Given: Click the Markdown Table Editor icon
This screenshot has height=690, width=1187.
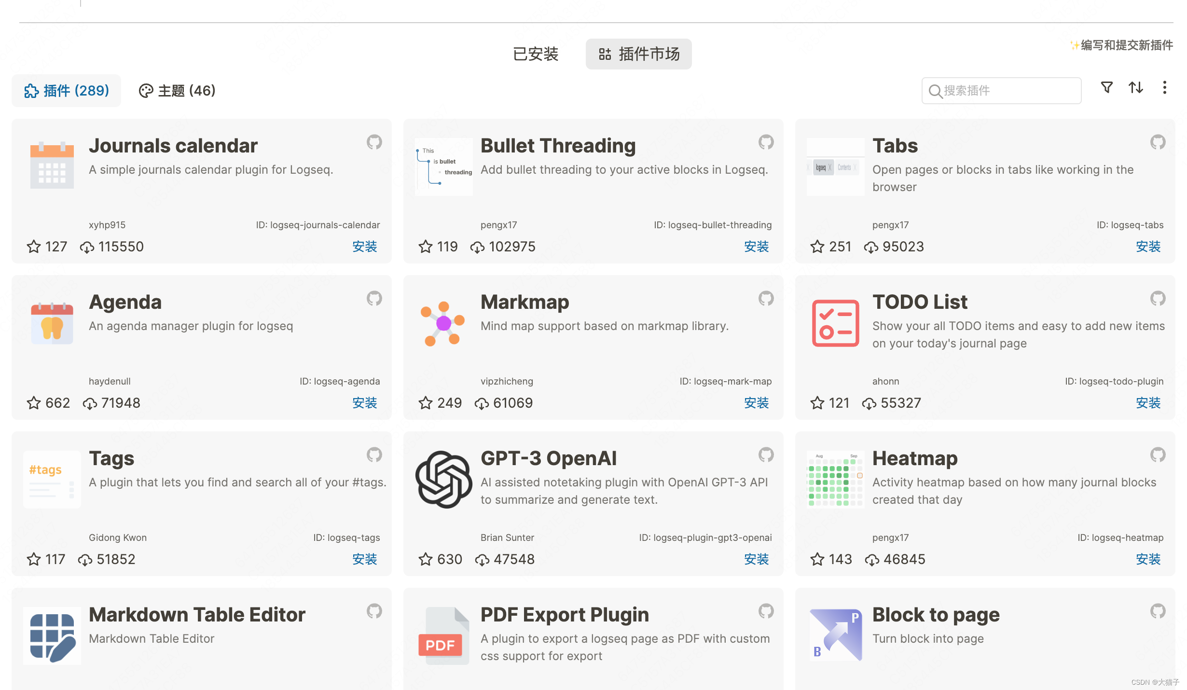Looking at the screenshot, I should pos(52,636).
